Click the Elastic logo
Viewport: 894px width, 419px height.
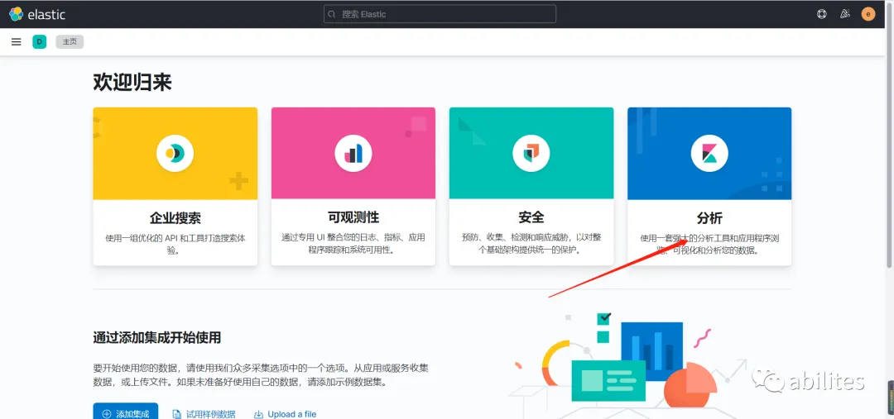click(x=37, y=14)
